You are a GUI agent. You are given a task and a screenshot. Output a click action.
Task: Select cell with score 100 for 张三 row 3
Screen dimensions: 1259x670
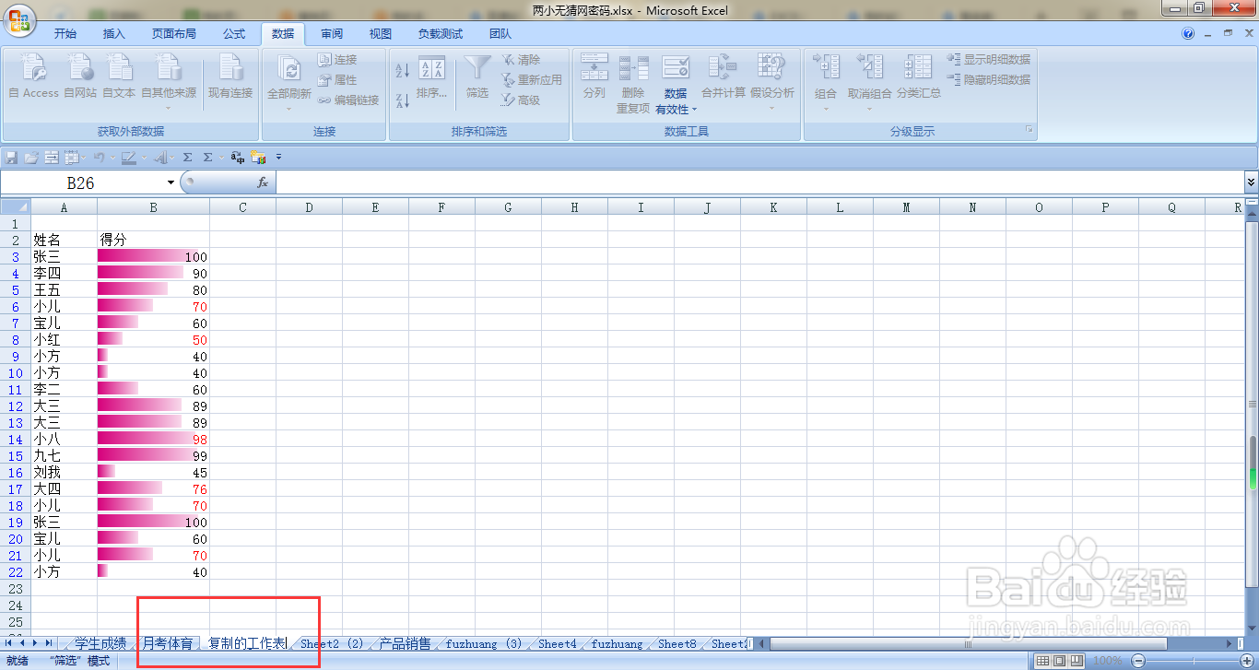click(153, 257)
